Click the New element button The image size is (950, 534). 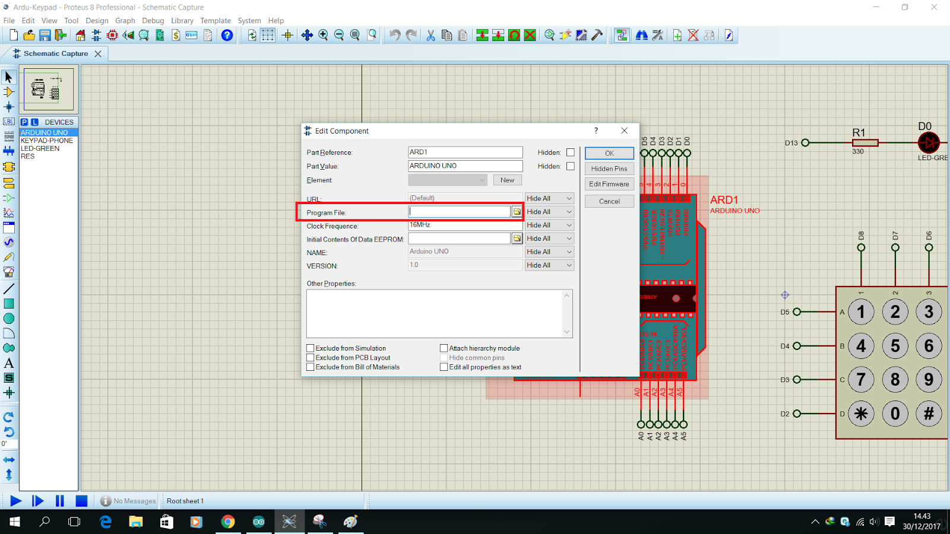click(508, 180)
